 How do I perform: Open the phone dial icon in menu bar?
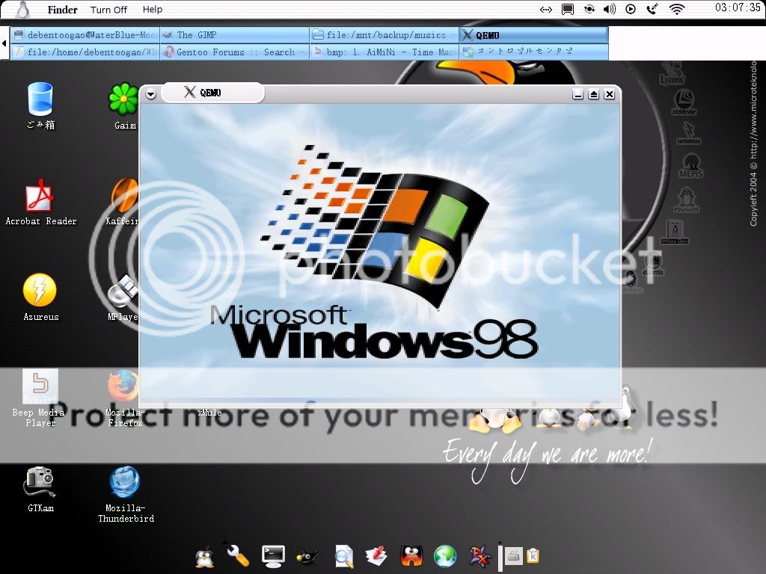point(652,9)
